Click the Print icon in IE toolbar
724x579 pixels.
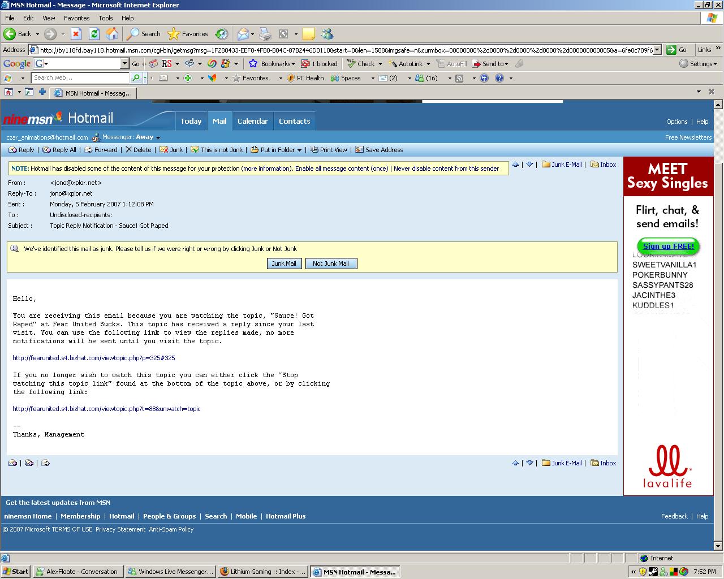265,34
